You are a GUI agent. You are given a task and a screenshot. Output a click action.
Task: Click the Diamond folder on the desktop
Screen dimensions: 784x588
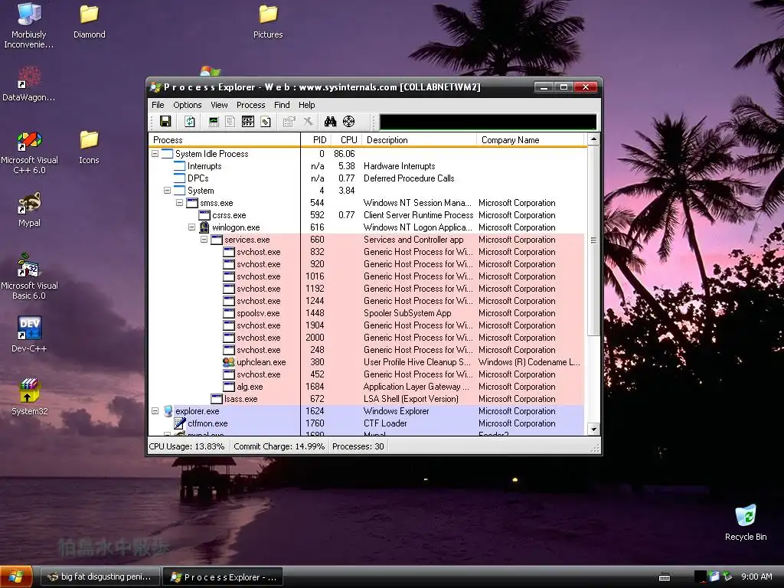(89, 21)
